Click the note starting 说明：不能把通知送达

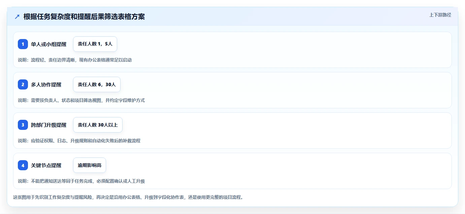81,181
